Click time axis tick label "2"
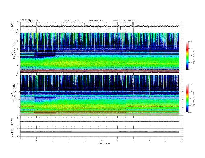This screenshot has width=205, height=158. point(53,141)
